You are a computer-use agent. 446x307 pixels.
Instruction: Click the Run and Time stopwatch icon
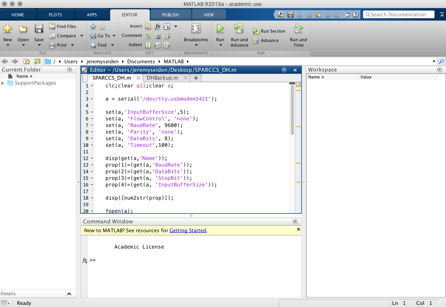tap(298, 29)
